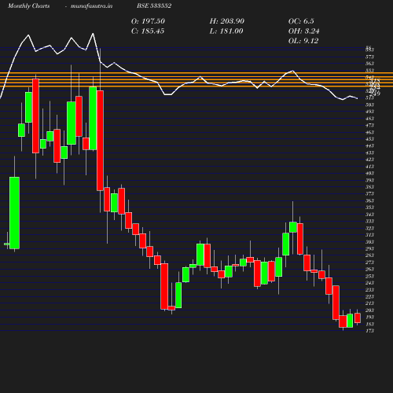Image resolution: width=393 pixels, height=393 pixels.
Task: Click the 293 price axis label
Action: 369,248
